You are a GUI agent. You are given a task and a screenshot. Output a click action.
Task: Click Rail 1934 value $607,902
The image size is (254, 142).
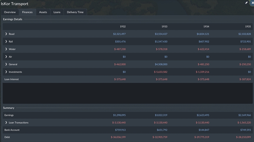[204, 41]
